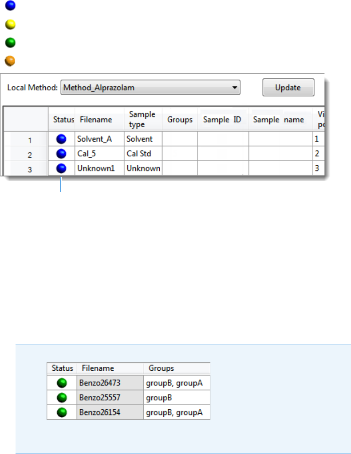Click the Benzo25557 filename cell

pos(110,398)
